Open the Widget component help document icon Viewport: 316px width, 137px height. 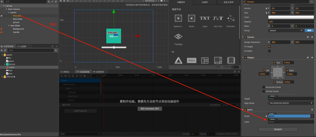pos(308,57)
